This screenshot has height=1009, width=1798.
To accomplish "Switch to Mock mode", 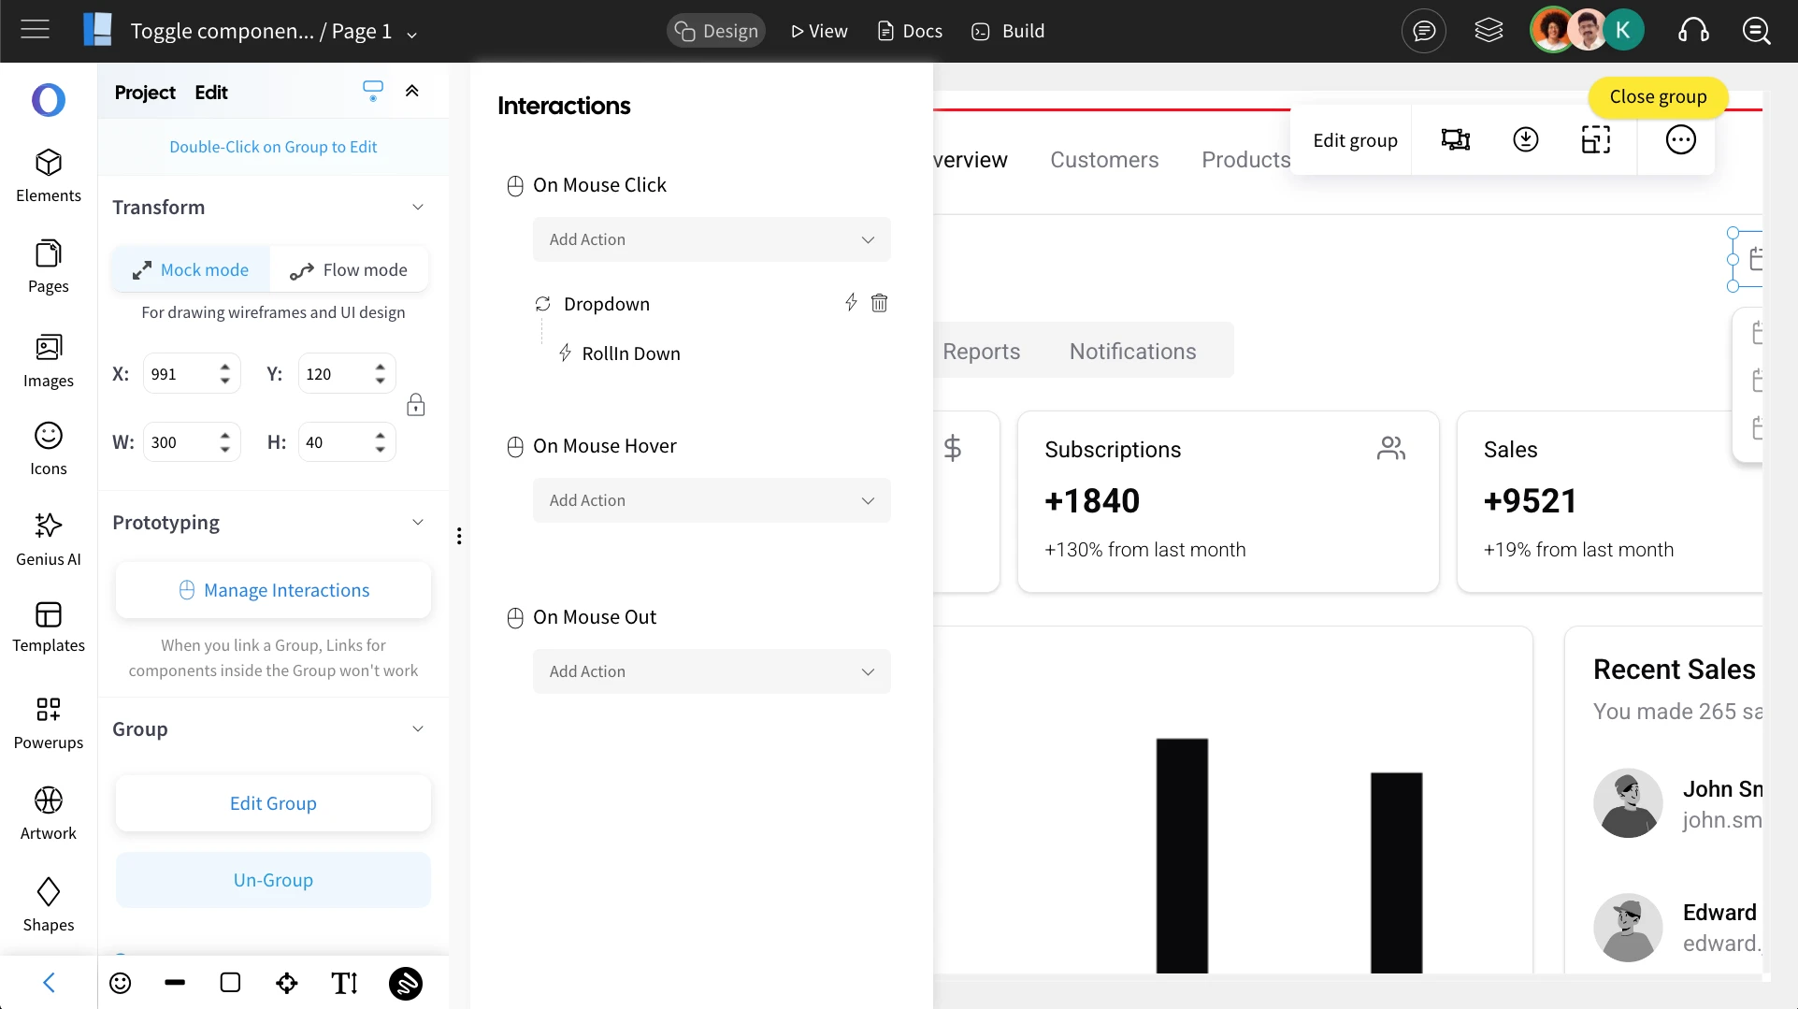I will coord(191,269).
